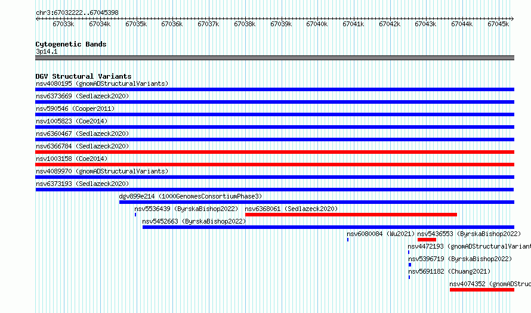Click the chr3:67032222..67045398 coordinates label
The image size is (531, 313).
77,13
